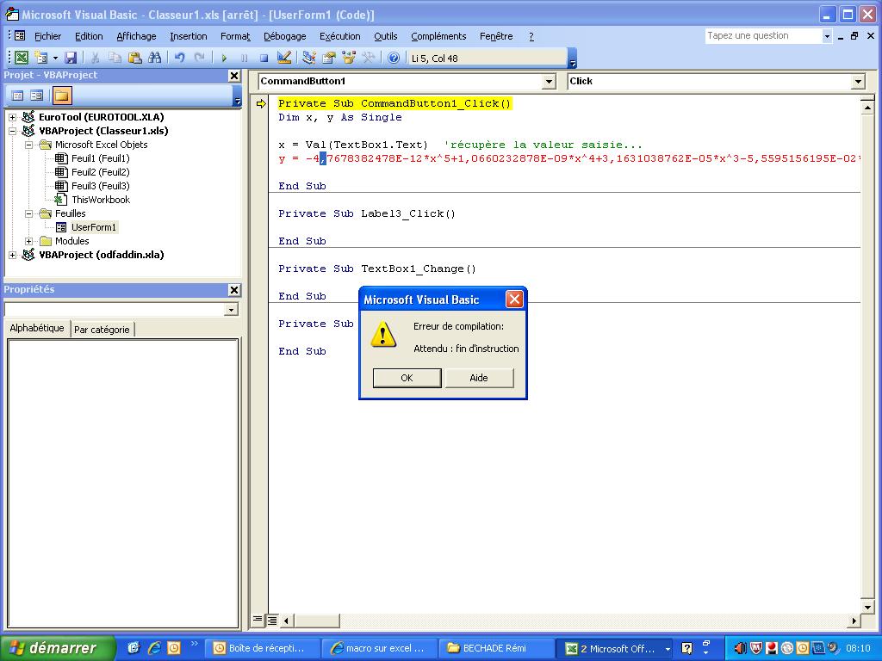Open the Exécution menu

click(339, 36)
